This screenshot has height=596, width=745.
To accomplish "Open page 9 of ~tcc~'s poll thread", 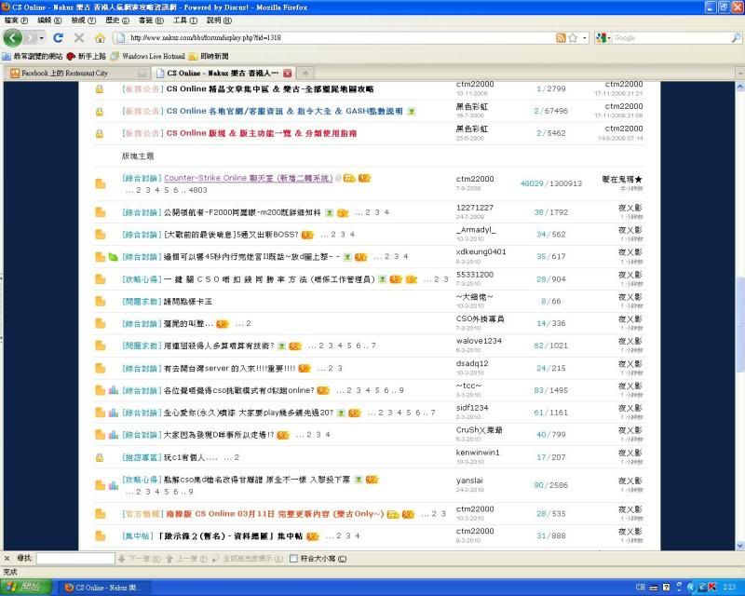I will click(x=401, y=390).
